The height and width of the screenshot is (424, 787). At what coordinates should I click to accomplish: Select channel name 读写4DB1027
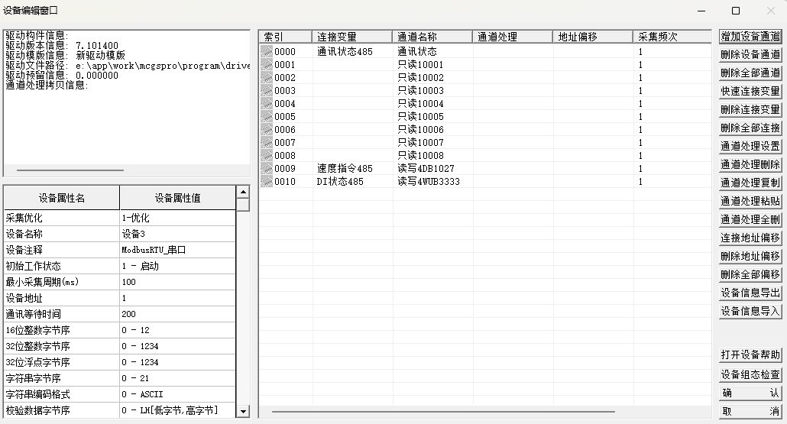tap(426, 169)
